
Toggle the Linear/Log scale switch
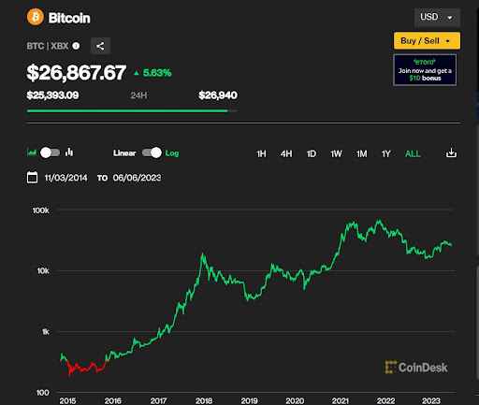[x=152, y=152]
